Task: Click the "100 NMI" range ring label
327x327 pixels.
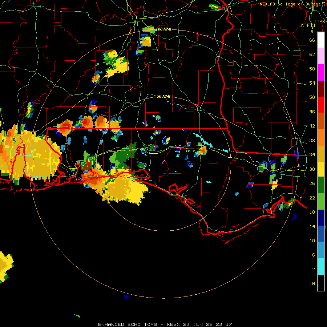Action: (164, 29)
